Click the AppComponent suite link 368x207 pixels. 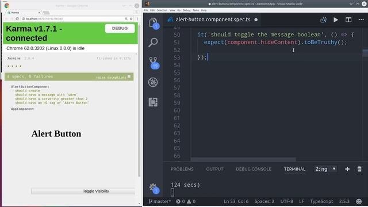22,109
